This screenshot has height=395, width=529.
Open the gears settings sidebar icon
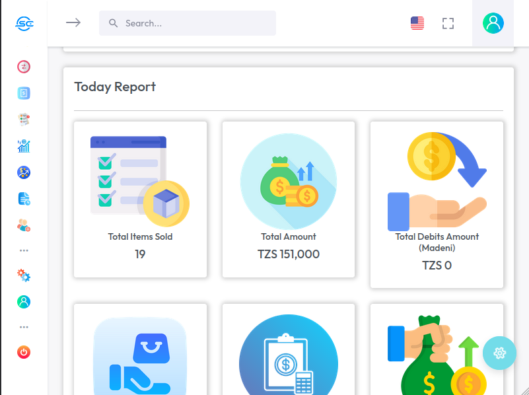24,275
